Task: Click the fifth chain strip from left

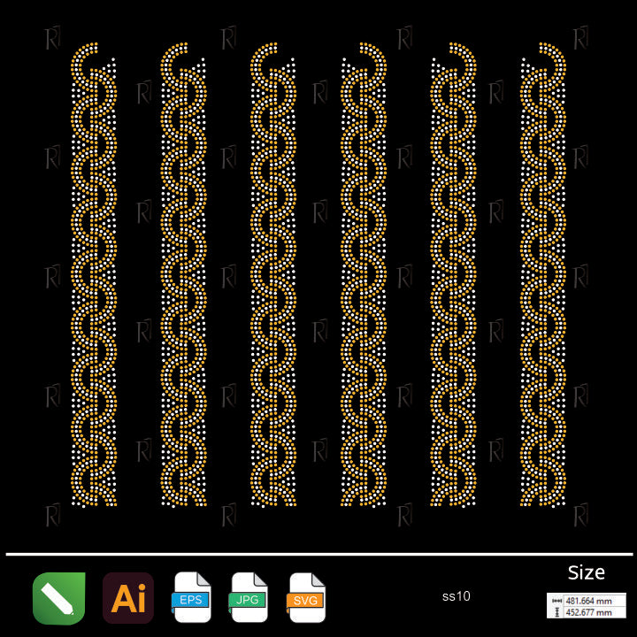Action: (453, 283)
